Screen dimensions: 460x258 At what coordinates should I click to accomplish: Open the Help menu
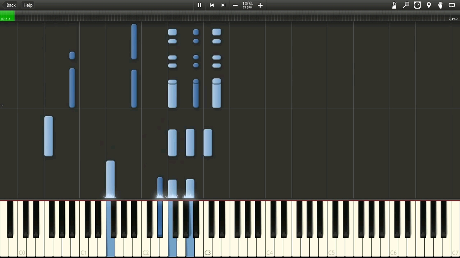(28, 5)
